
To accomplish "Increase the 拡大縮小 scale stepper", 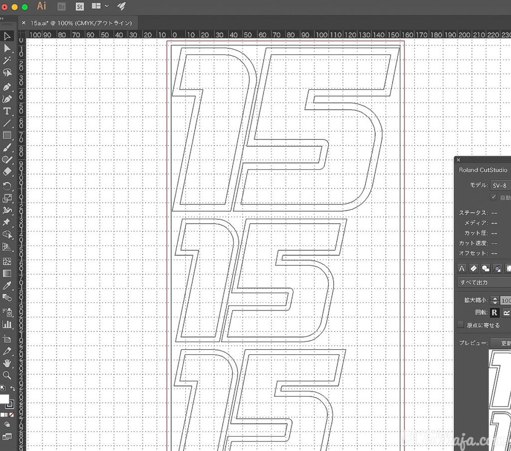I will 495,298.
